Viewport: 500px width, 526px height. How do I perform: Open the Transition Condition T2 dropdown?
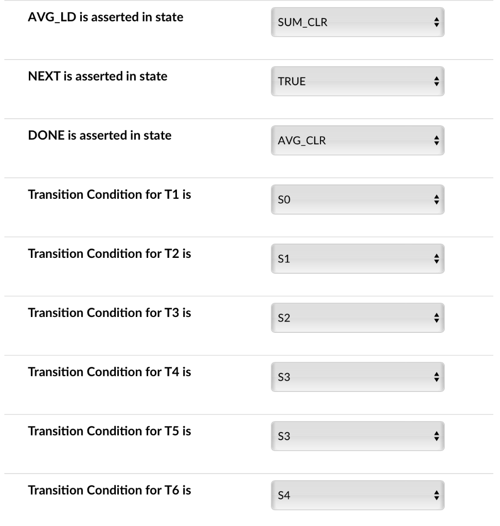tap(357, 258)
